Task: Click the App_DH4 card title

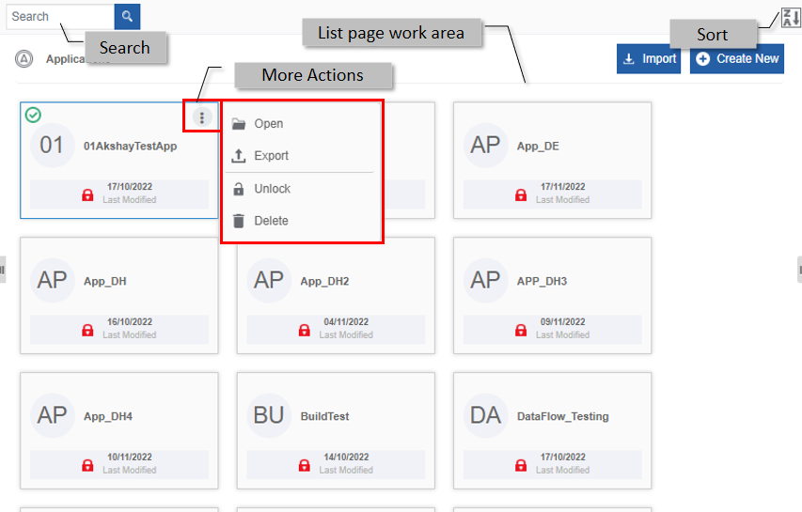Action: (108, 416)
